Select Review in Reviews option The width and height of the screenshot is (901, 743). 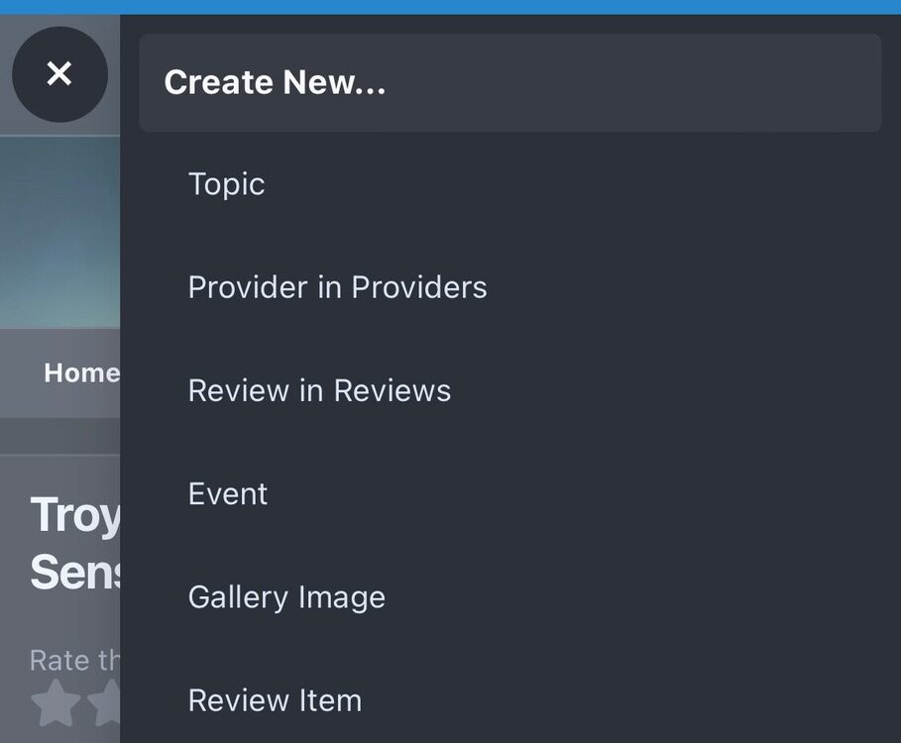[319, 390]
